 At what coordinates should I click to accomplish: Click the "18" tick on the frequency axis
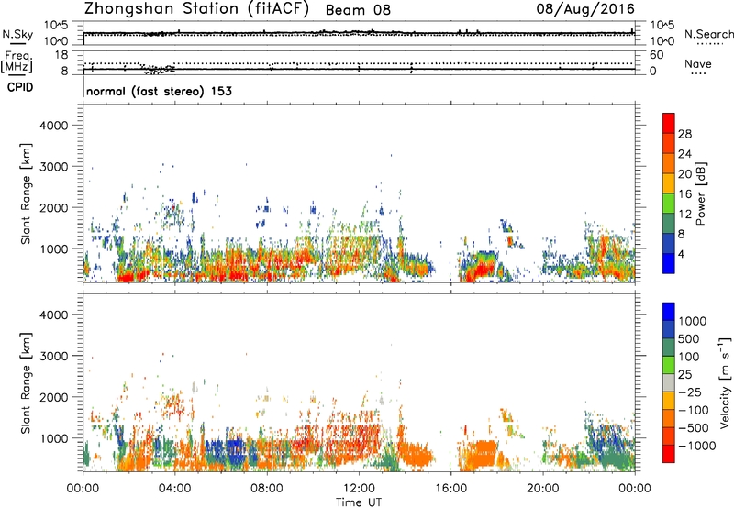point(61,55)
